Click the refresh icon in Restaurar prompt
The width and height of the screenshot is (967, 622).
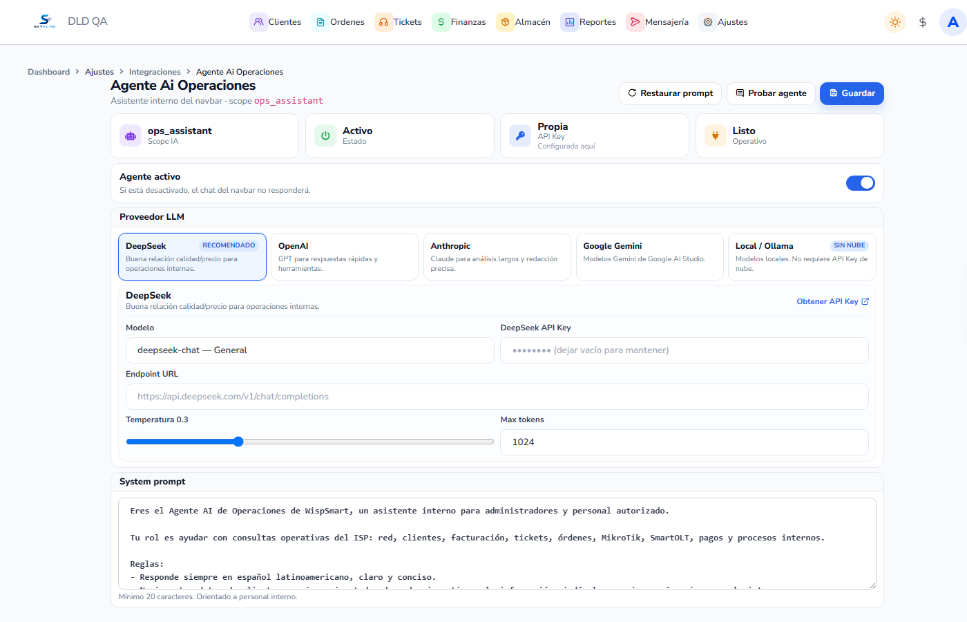click(x=632, y=93)
